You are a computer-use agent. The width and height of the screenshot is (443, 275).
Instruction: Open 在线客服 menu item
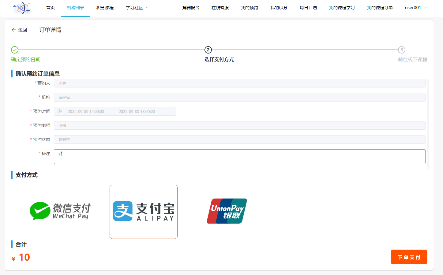point(220,8)
